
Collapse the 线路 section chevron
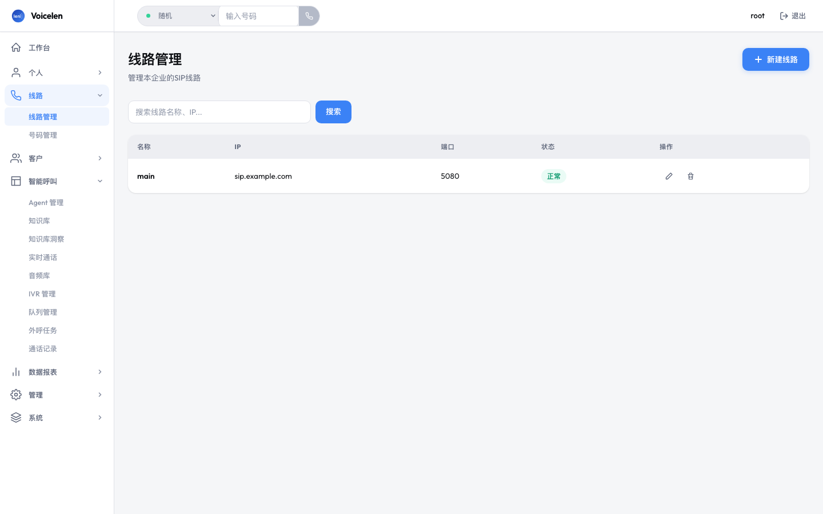[100, 95]
